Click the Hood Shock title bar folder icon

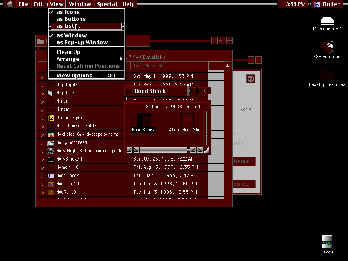pyautogui.click(x=129, y=91)
